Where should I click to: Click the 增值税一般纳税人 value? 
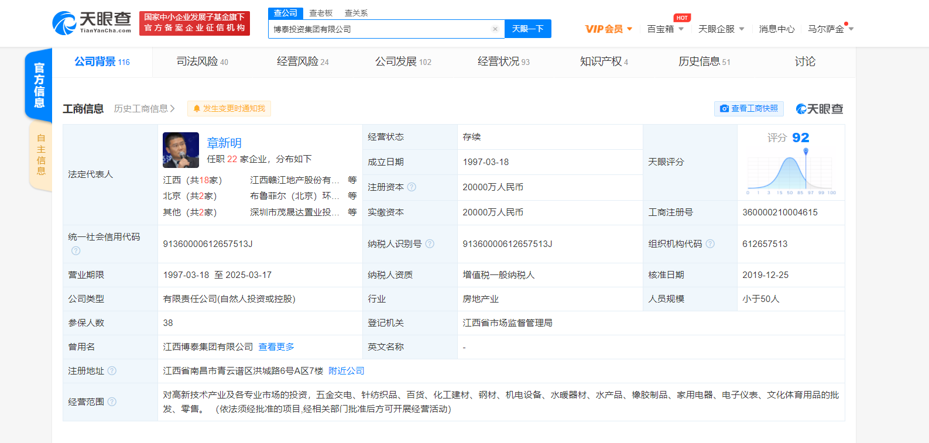(499, 275)
